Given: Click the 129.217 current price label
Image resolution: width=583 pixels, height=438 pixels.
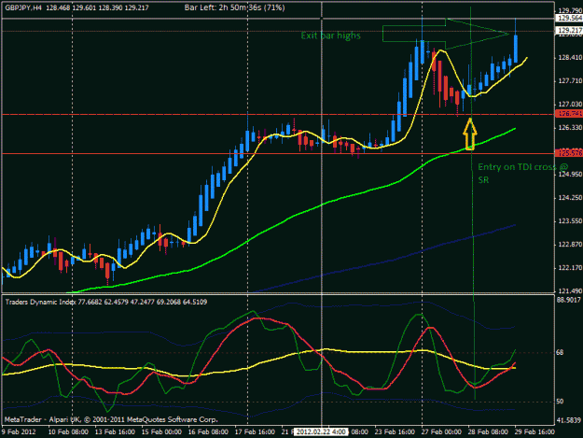Looking at the screenshot, I should [x=569, y=30].
